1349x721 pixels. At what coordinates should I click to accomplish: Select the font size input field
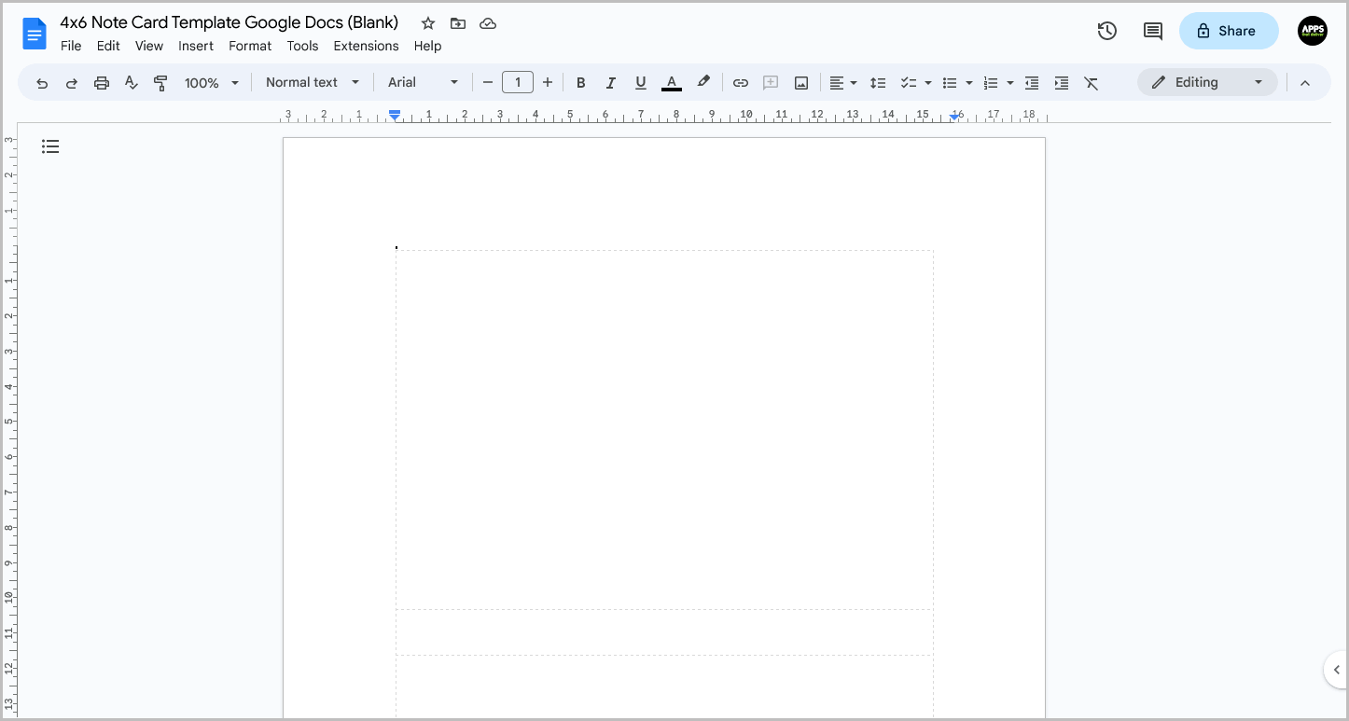point(518,82)
